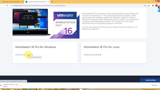Open the Chrome profile avatar
160x90 pixels.
(156, 5)
